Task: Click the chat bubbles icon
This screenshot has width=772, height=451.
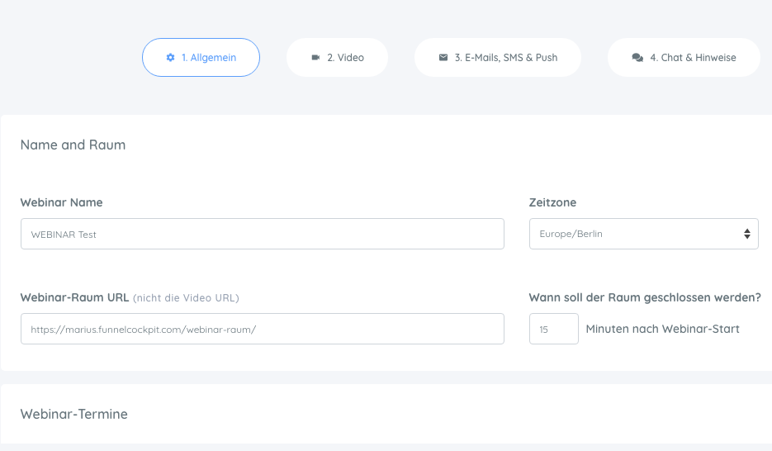Action: click(637, 58)
